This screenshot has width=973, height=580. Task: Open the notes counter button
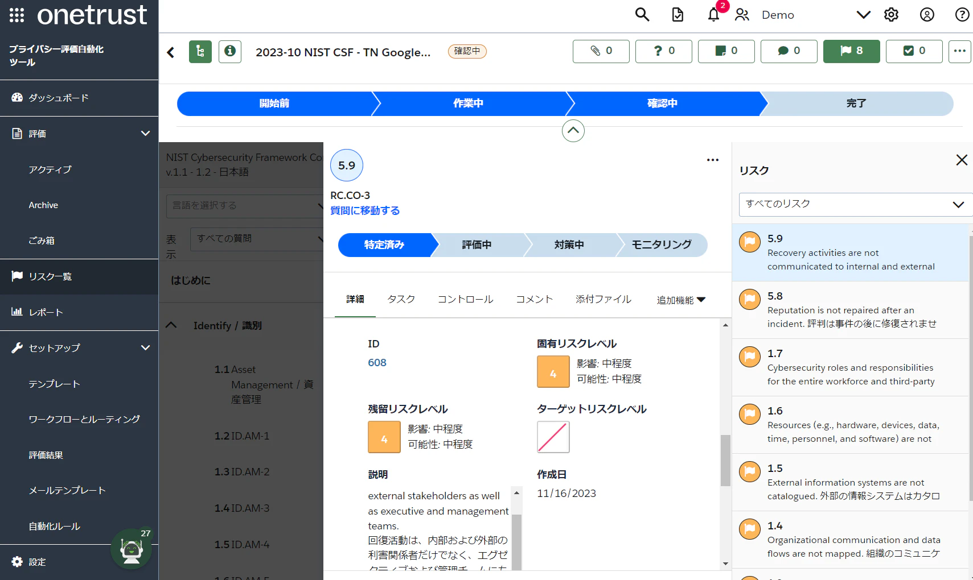726,51
